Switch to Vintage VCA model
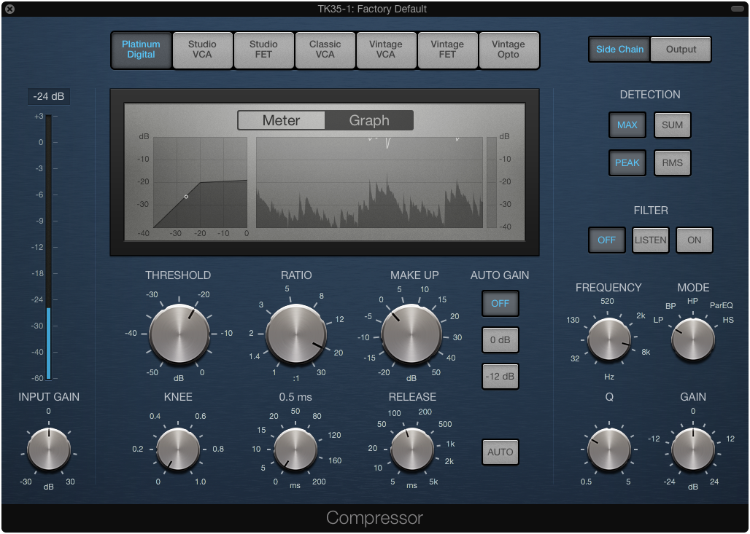Image resolution: width=750 pixels, height=534 pixels. (x=386, y=50)
